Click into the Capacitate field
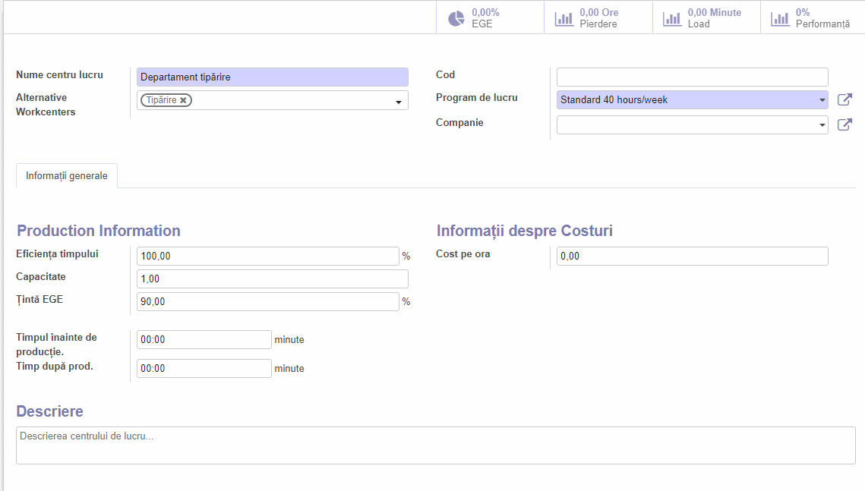The image size is (865, 491). coord(273,279)
